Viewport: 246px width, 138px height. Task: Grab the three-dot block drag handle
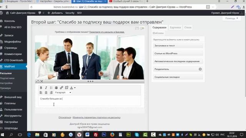[x=91, y=81]
